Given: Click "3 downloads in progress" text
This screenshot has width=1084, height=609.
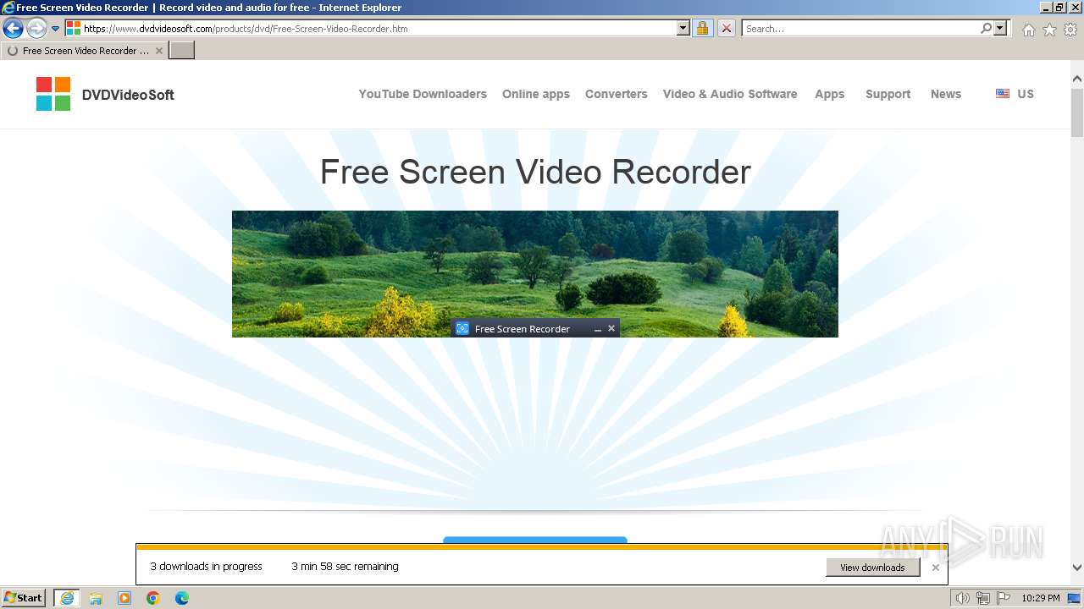Looking at the screenshot, I should click(207, 567).
